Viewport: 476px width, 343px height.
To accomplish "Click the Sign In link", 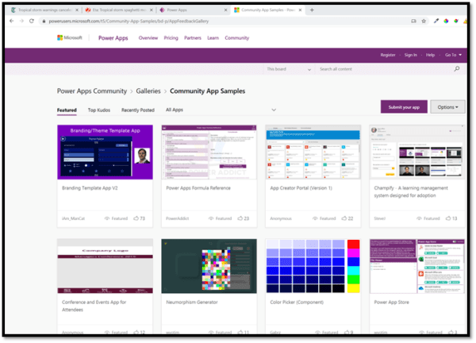I will 410,55.
